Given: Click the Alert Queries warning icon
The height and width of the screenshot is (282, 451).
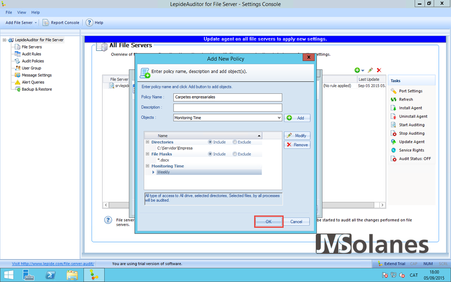Looking at the screenshot, I should [18, 82].
